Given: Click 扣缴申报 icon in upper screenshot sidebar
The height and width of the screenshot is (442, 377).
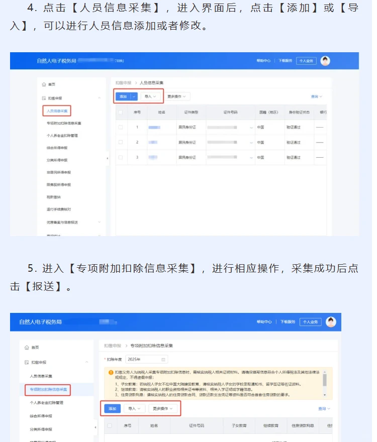Looking at the screenshot, I should (x=44, y=98).
